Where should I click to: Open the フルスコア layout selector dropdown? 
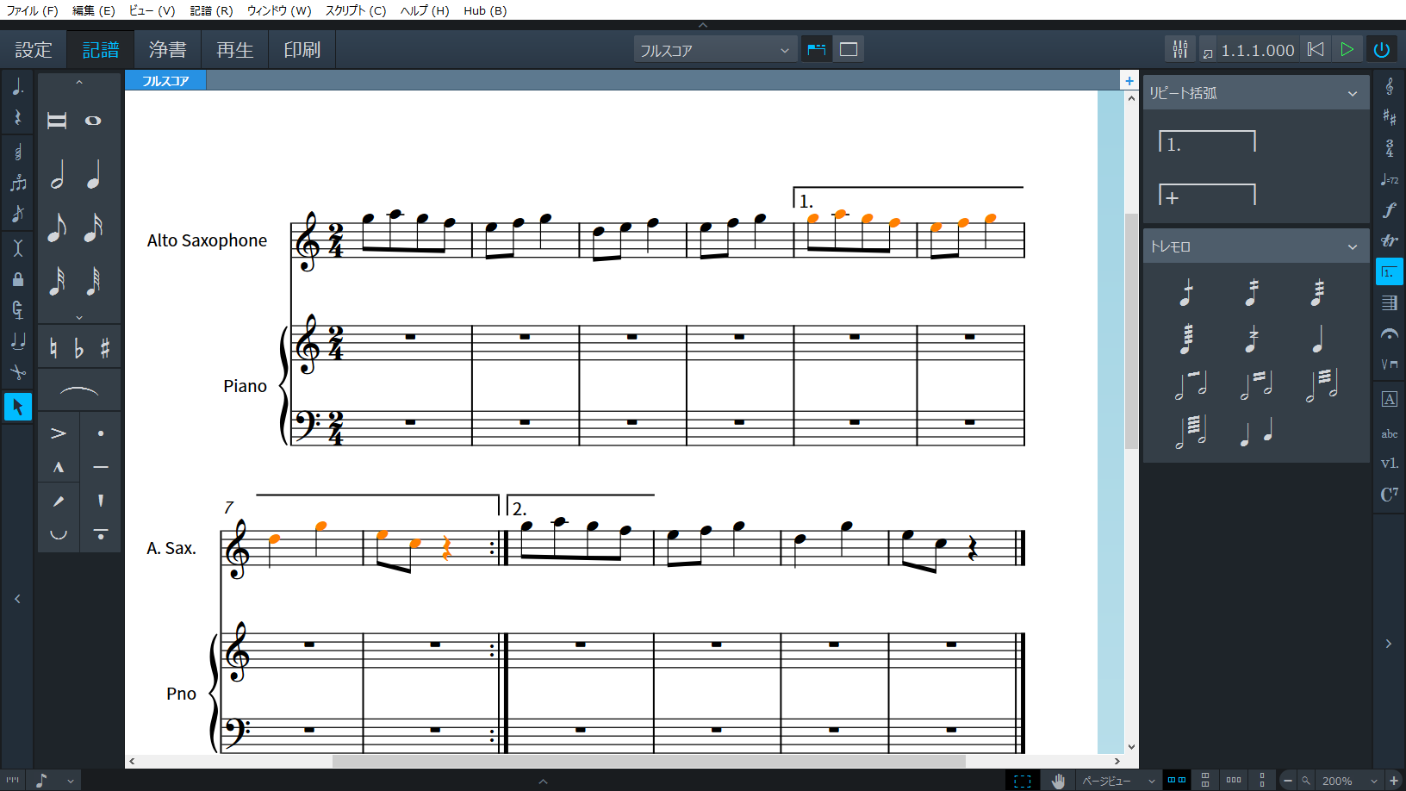coord(715,50)
